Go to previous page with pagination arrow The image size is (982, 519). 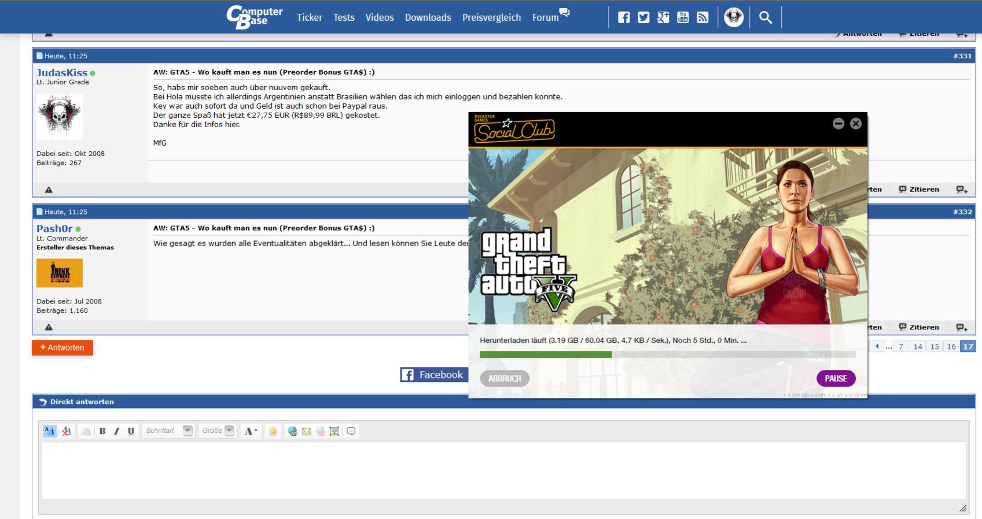click(x=877, y=347)
